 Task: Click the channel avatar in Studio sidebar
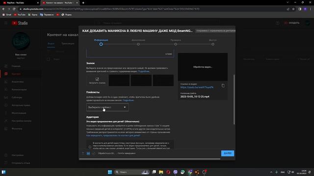click(21, 41)
